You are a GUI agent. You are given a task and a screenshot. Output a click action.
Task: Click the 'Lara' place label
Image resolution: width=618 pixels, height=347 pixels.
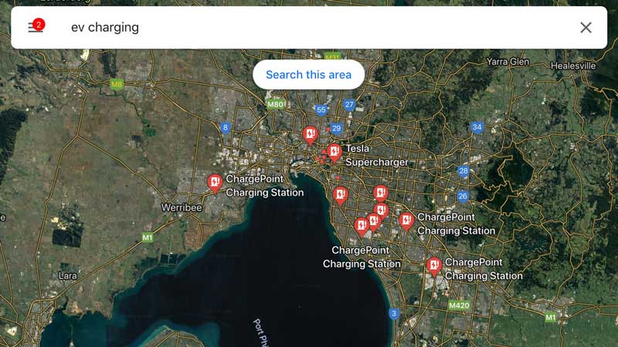[68, 275]
